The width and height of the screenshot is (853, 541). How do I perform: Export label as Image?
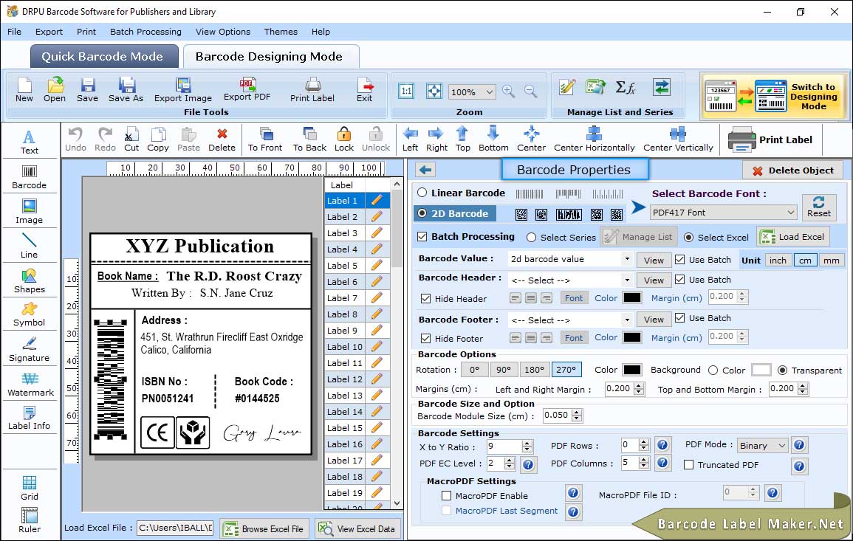point(183,90)
